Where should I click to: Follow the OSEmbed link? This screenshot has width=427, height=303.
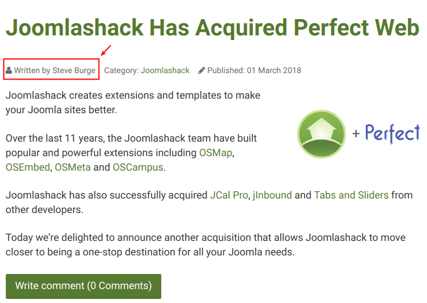point(28,167)
